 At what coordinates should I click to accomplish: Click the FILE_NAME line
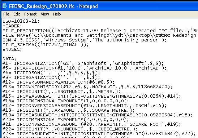point(100,35)
